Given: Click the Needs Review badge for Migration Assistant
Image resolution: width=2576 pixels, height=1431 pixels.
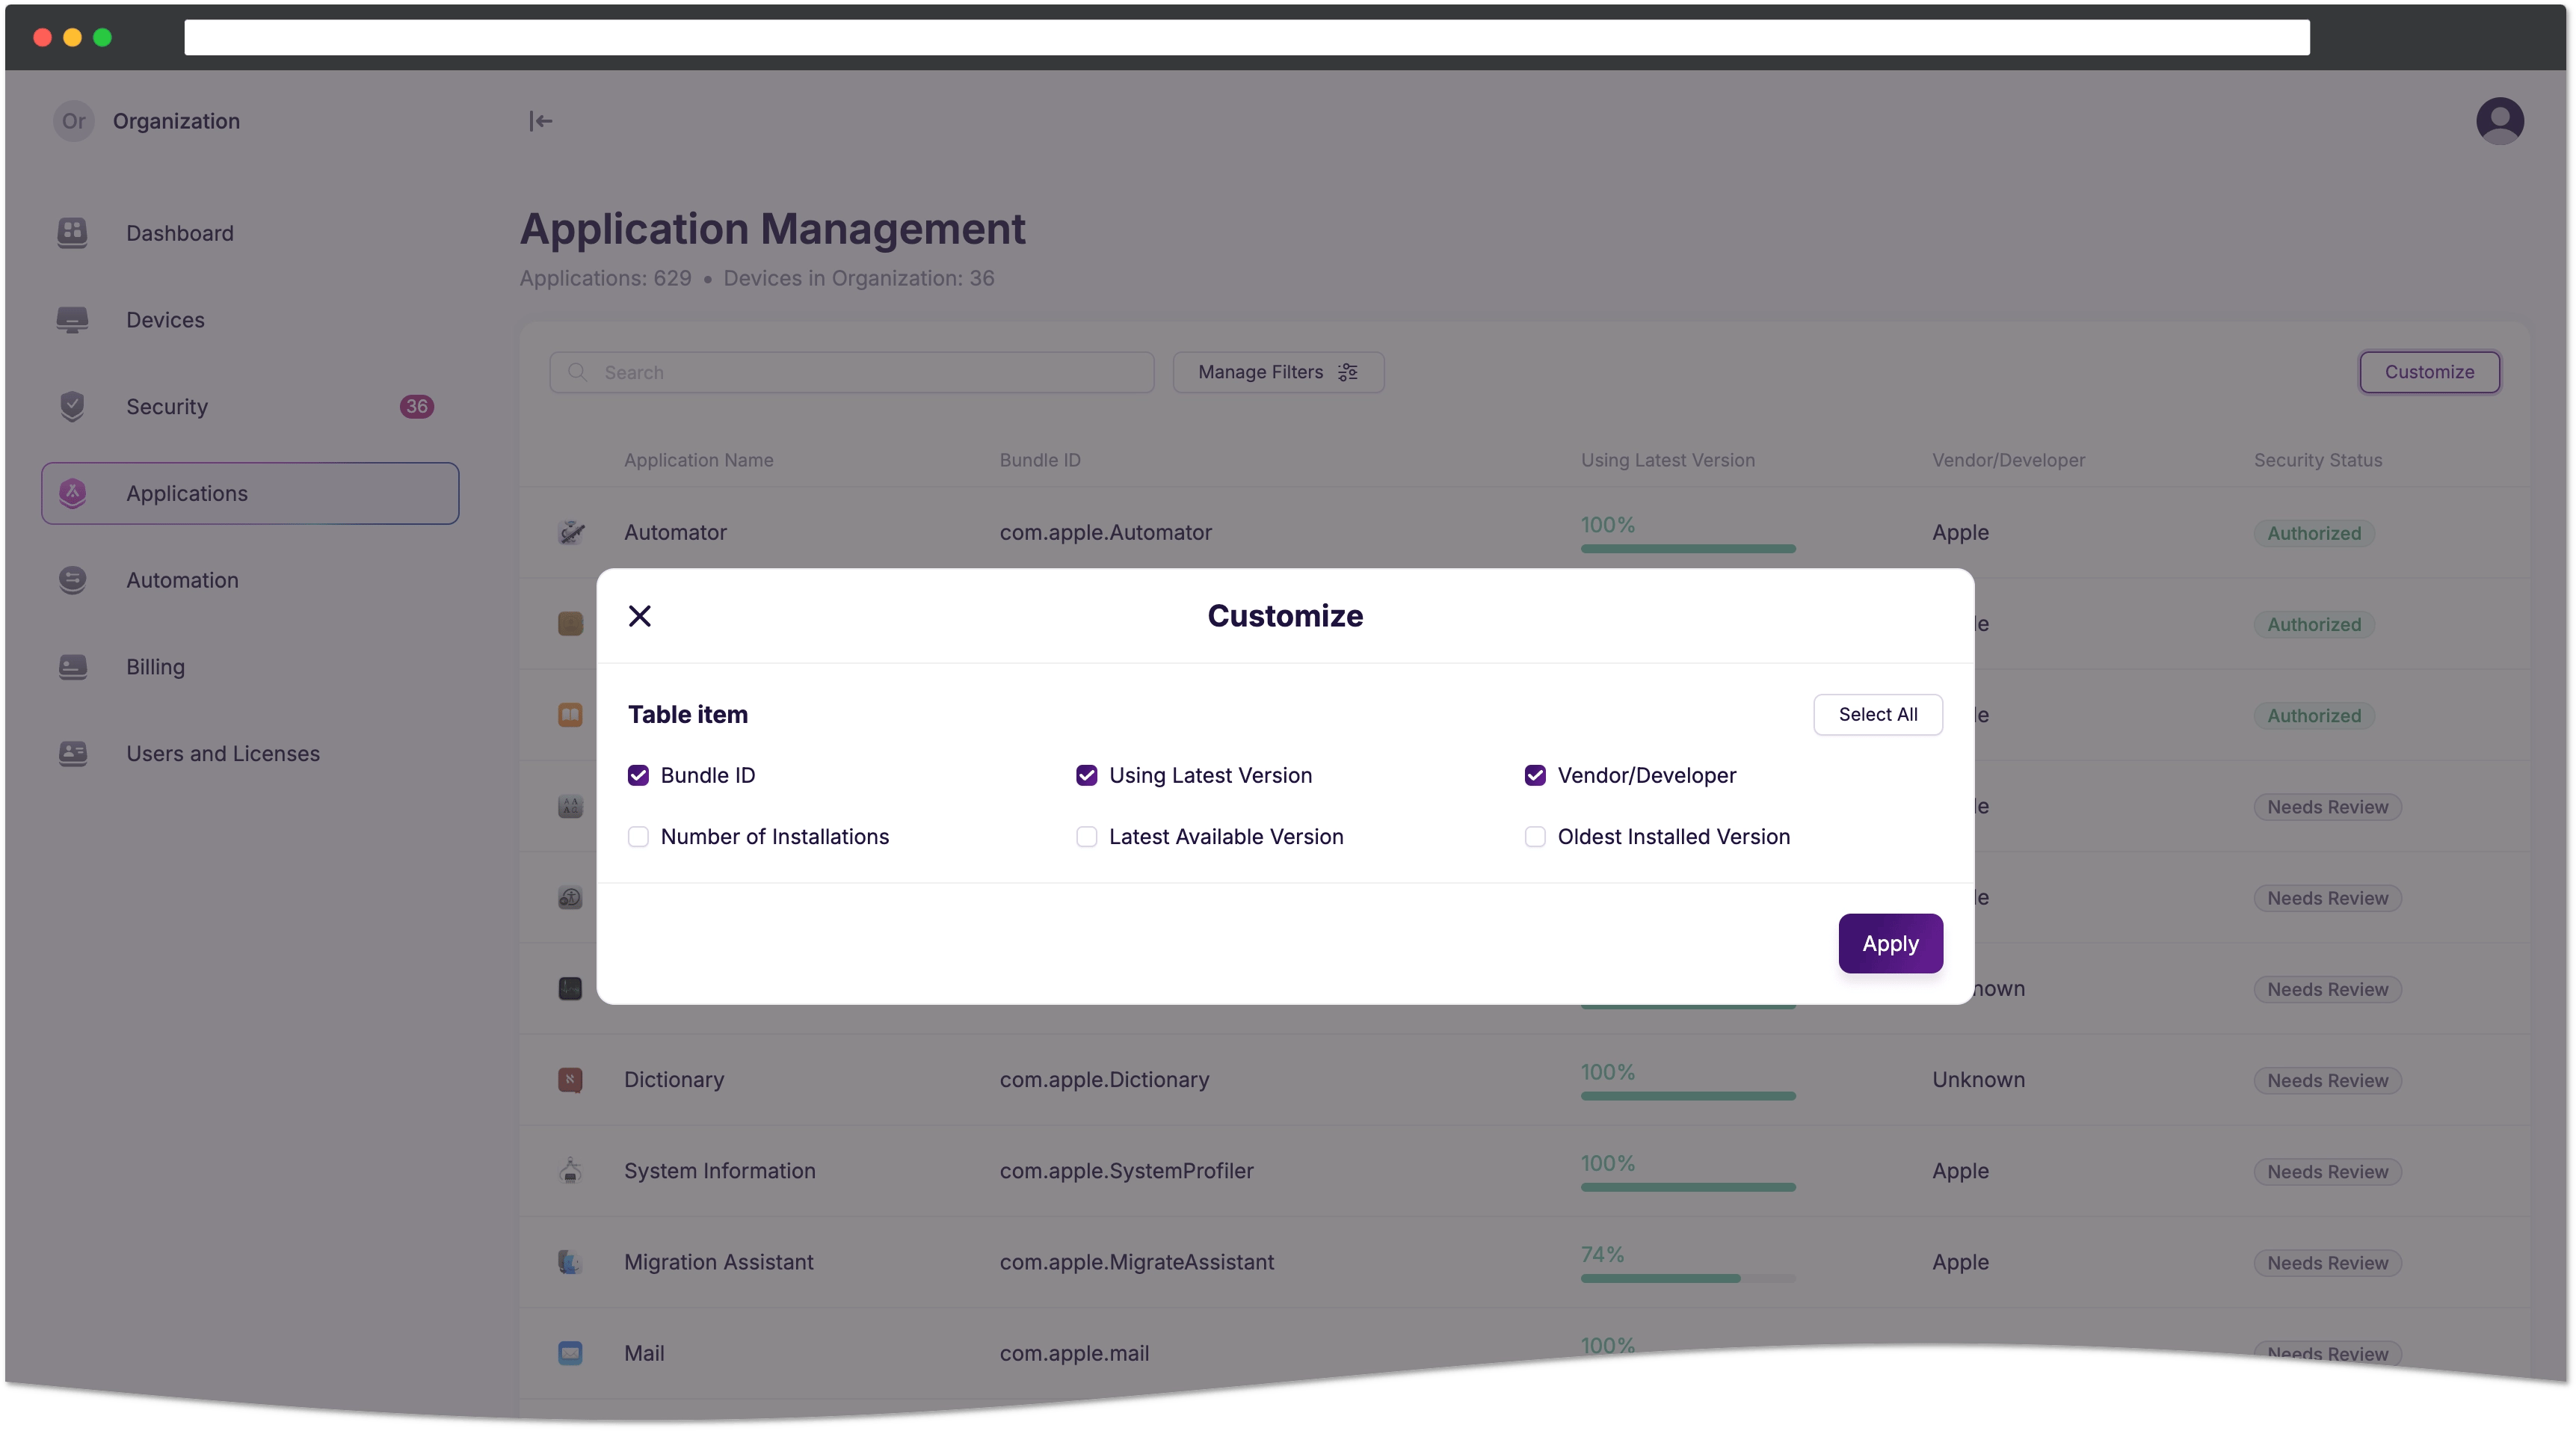Looking at the screenshot, I should tap(2327, 1263).
